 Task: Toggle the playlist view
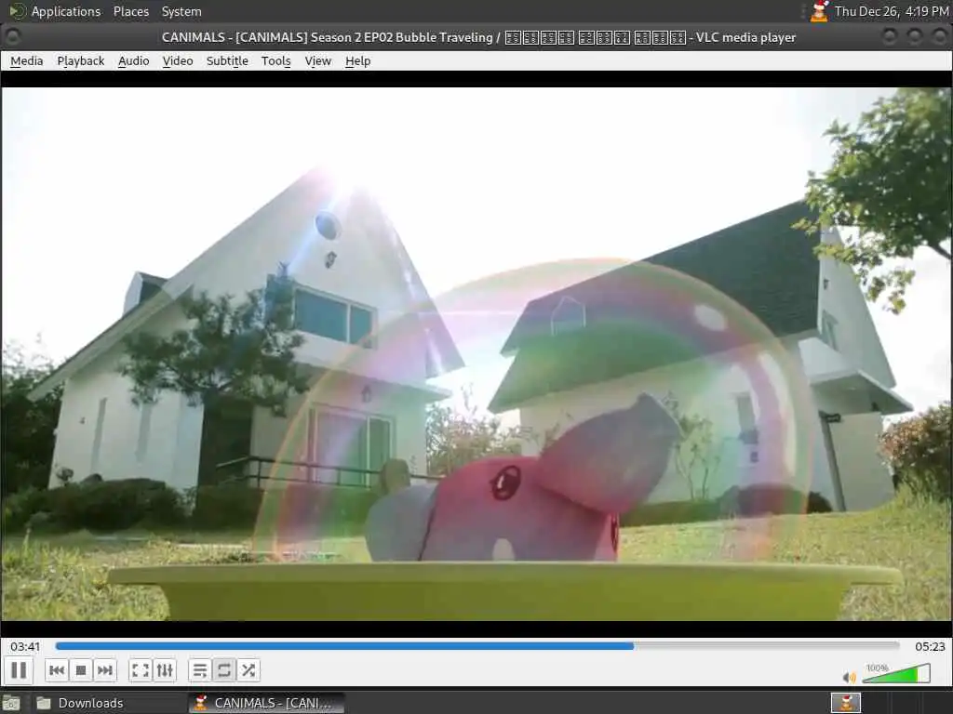[x=200, y=670]
